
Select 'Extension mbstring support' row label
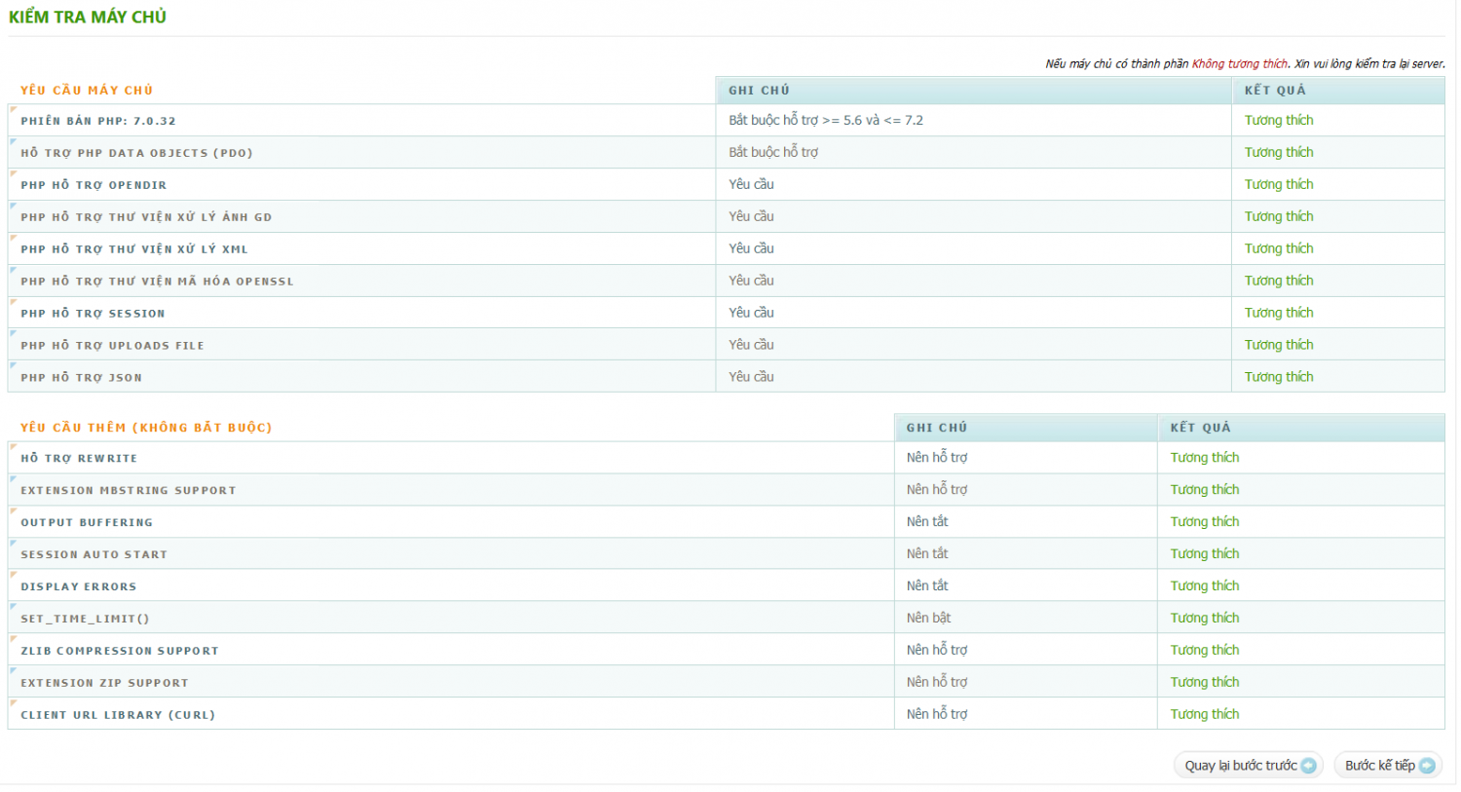[x=129, y=491]
